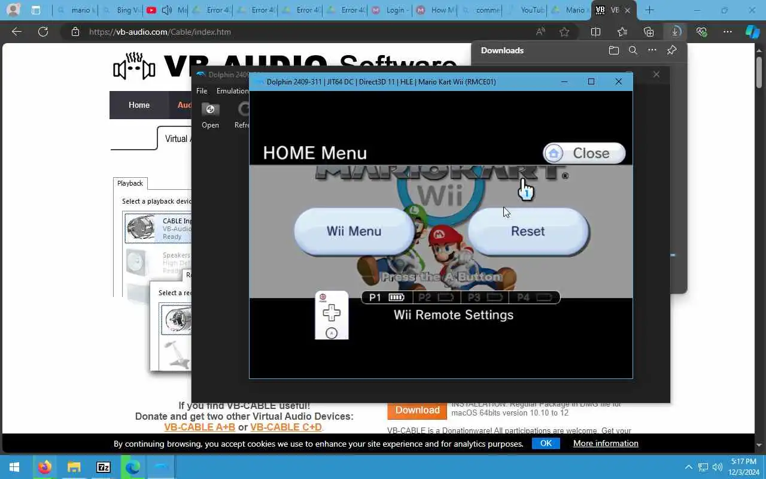Screen dimensions: 766x479
Task: Open Dolphin Emulation menu
Action: tap(232, 91)
